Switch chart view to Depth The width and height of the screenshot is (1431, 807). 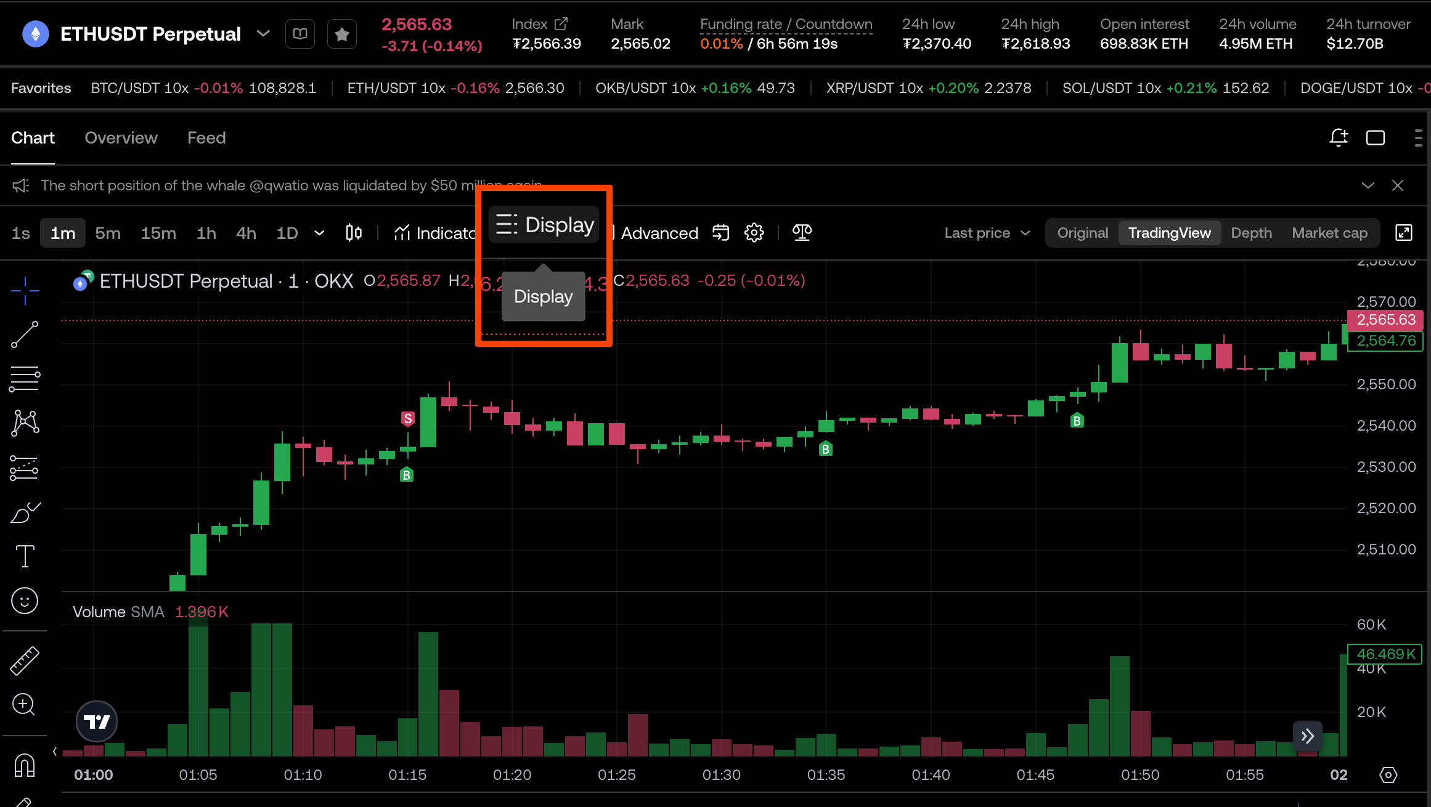pyautogui.click(x=1251, y=233)
